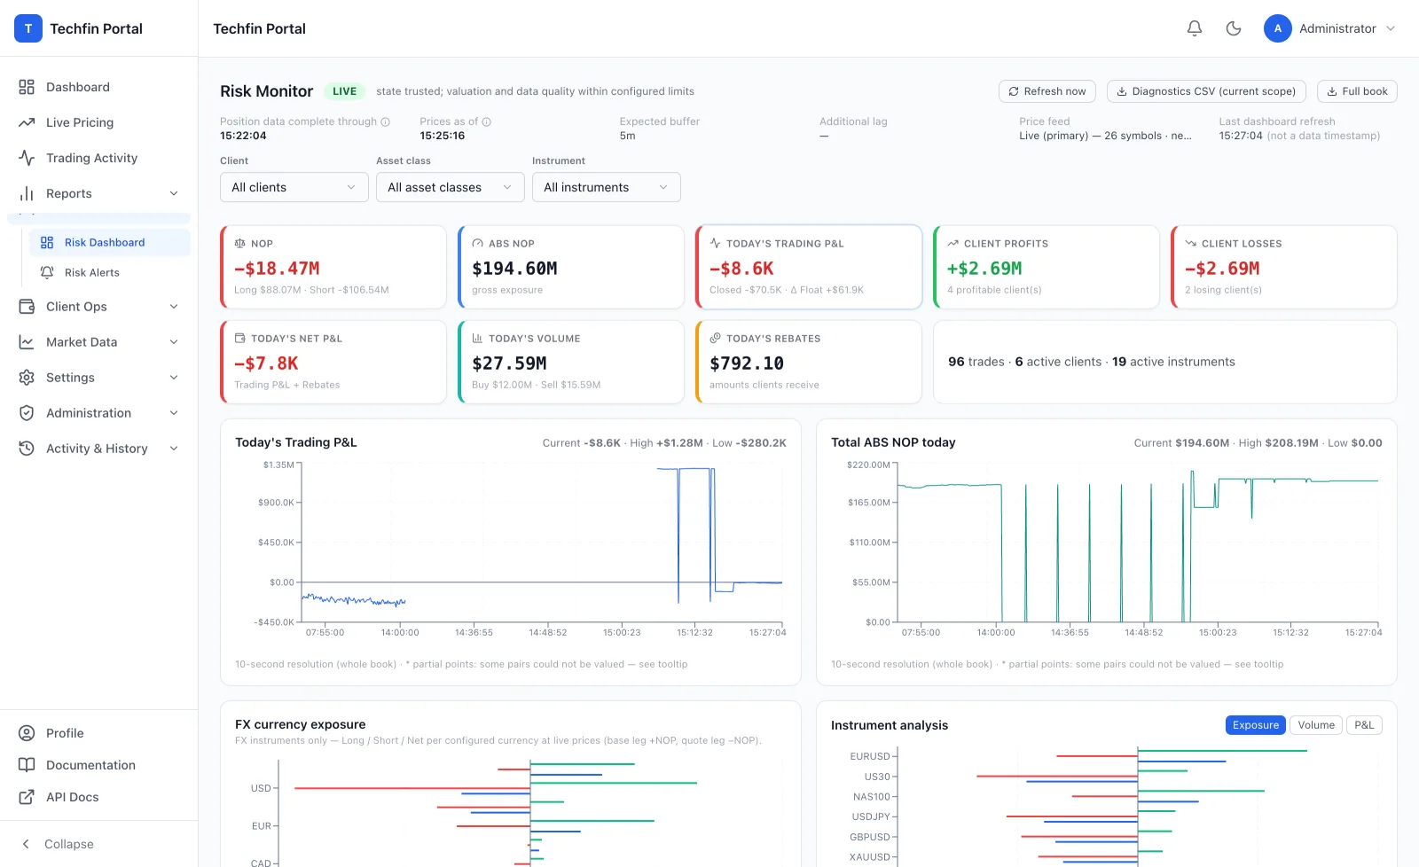Viewport: 1419px width, 867px height.
Task: Open Live Pricing page
Action: coord(98,122)
